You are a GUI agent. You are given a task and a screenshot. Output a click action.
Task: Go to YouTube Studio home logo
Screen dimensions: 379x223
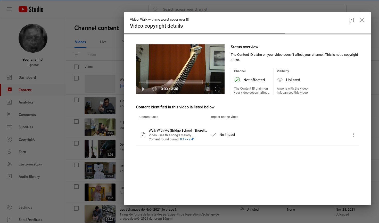(x=31, y=9)
